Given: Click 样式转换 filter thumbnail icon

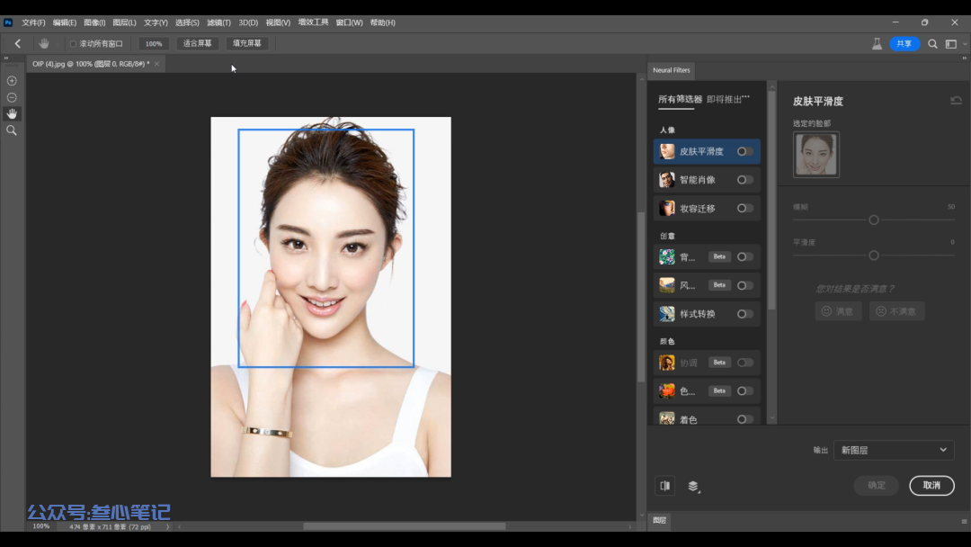Looking at the screenshot, I should (667, 314).
